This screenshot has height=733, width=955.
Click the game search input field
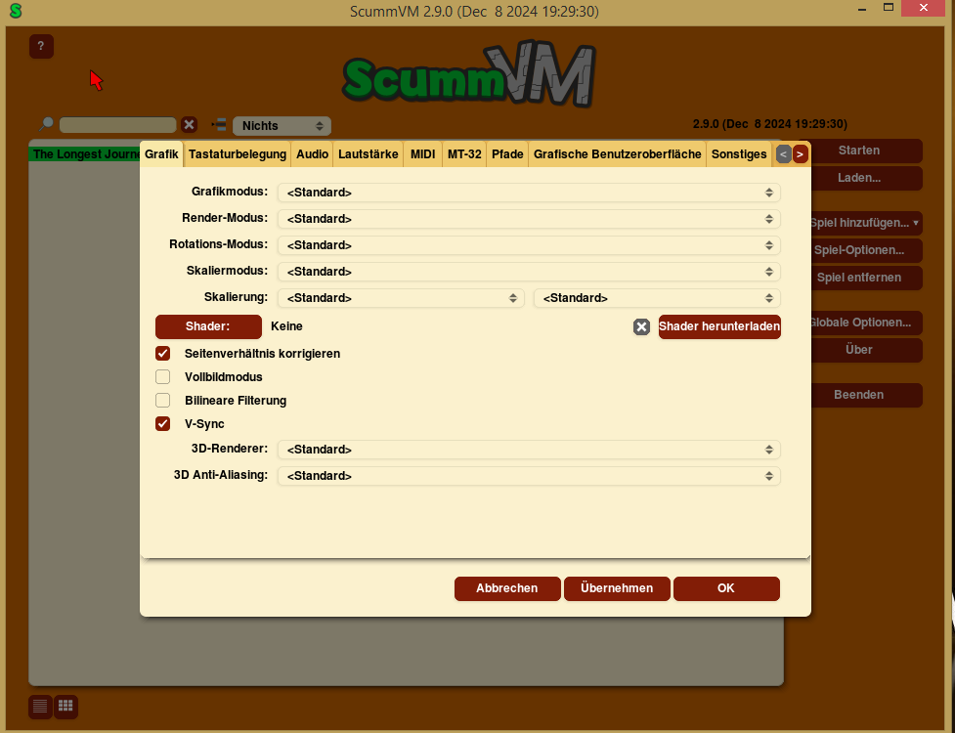point(117,125)
